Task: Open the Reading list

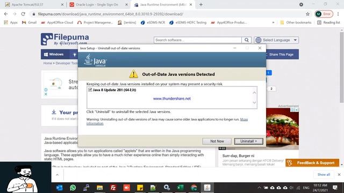Action: 328,23
